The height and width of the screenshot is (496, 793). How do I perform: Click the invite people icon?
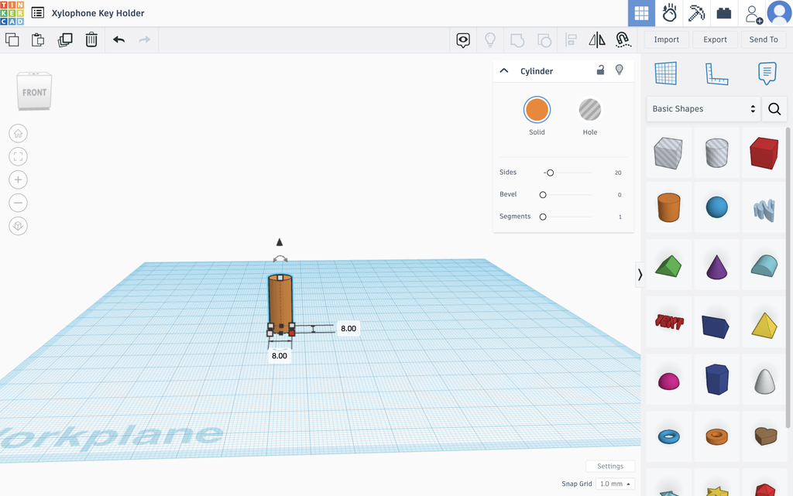(753, 14)
